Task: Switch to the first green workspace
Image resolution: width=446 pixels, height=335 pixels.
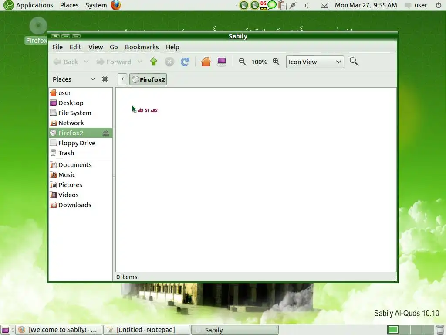Action: (x=393, y=330)
